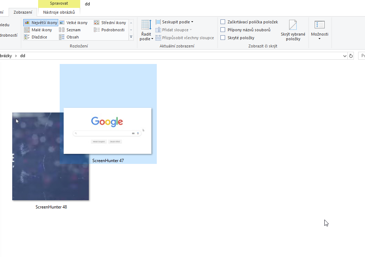Open the Přidat sloupce dropdown

(x=174, y=30)
